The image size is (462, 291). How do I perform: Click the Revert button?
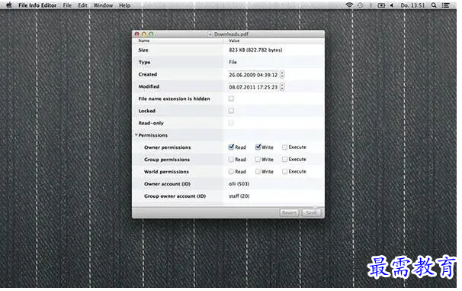pos(289,212)
